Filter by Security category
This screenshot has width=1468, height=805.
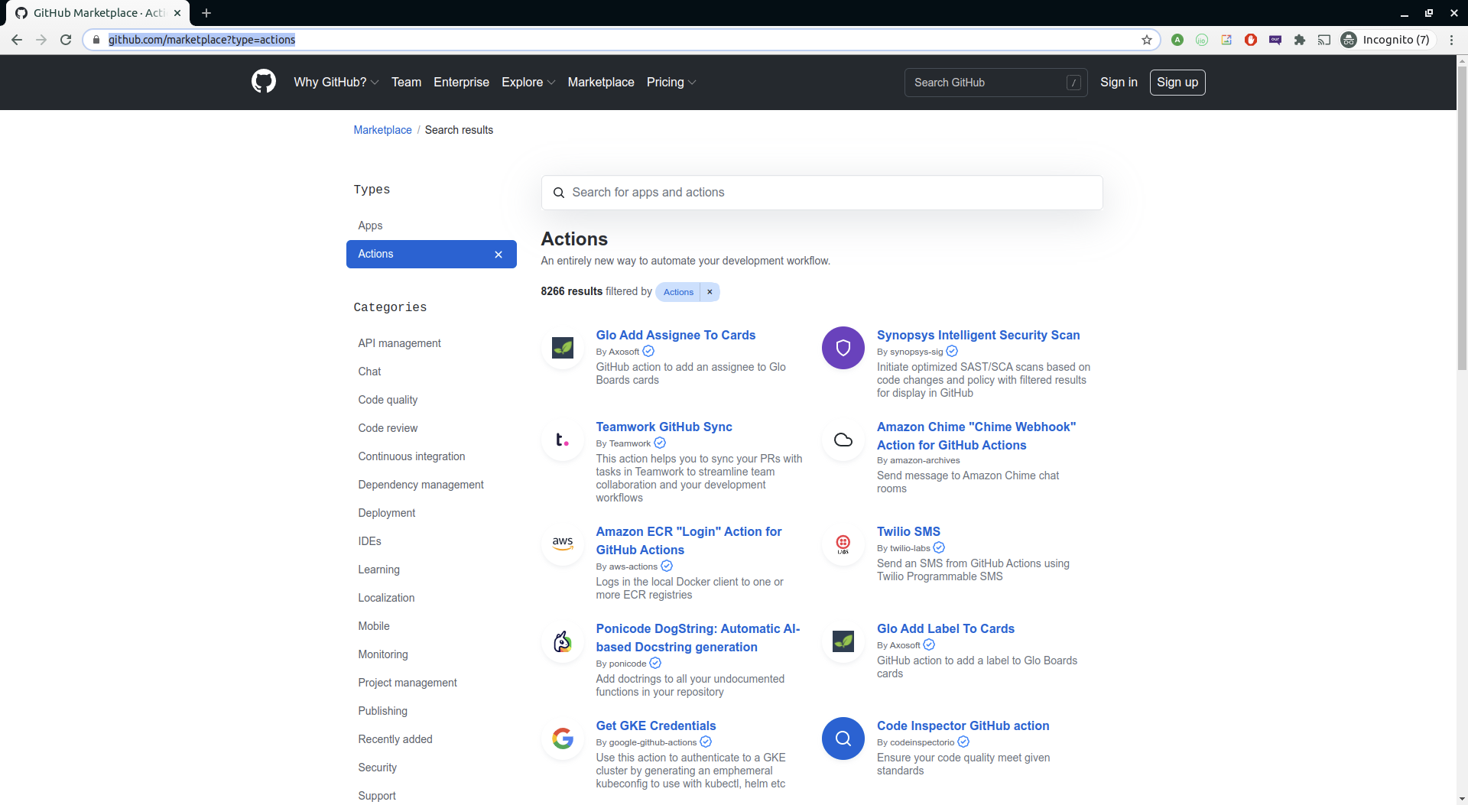click(x=377, y=768)
